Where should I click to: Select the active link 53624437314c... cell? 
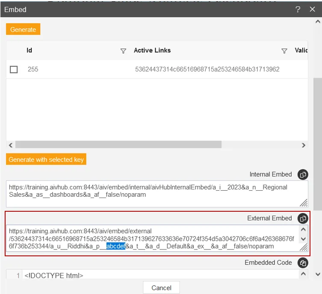tap(207, 69)
